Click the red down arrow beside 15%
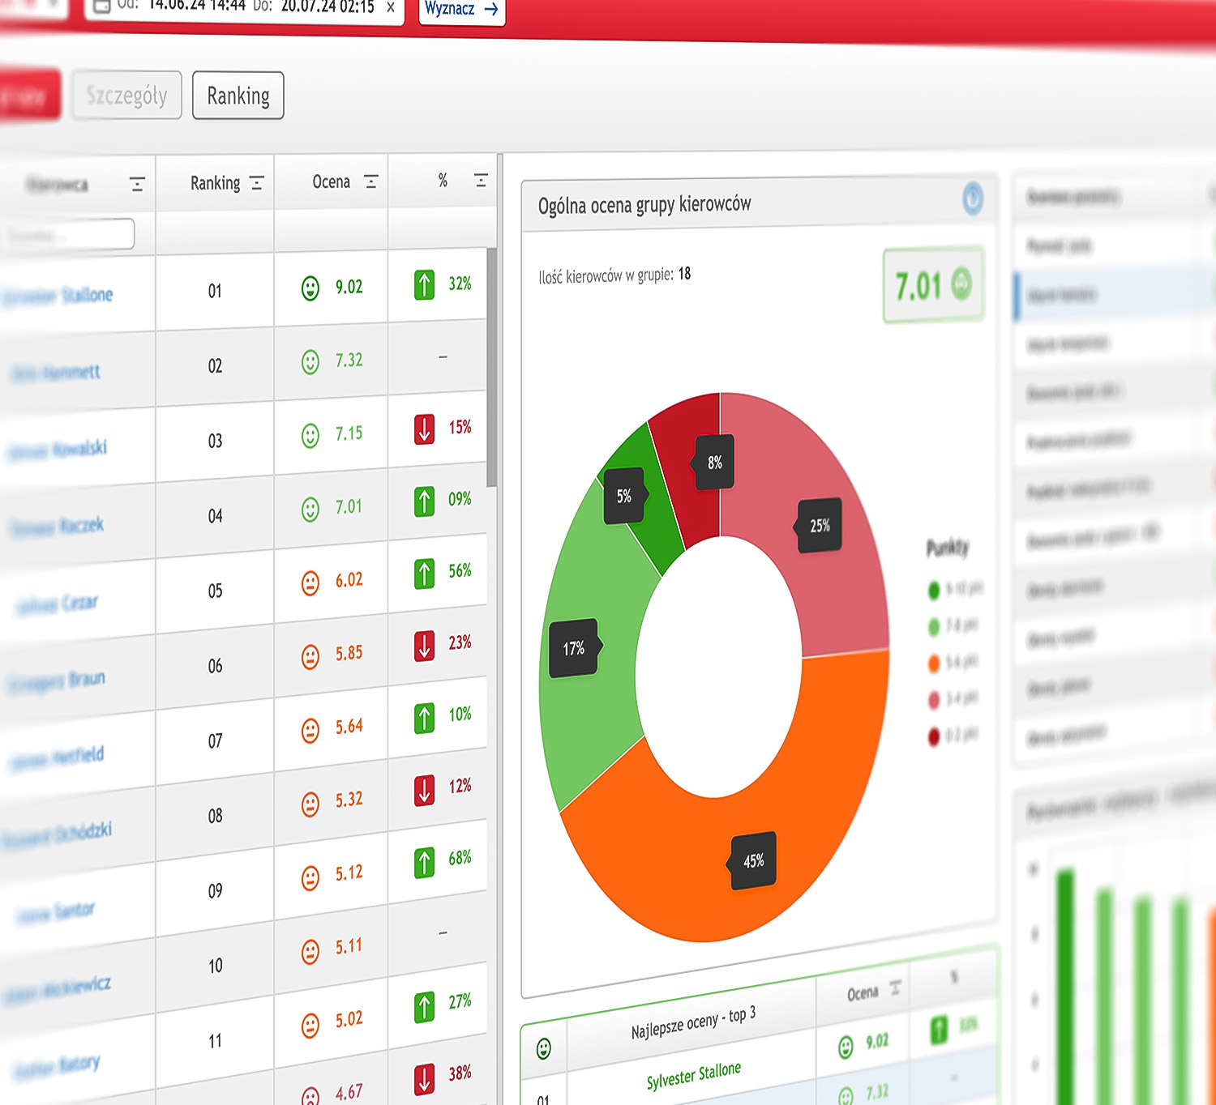 pyautogui.click(x=424, y=429)
